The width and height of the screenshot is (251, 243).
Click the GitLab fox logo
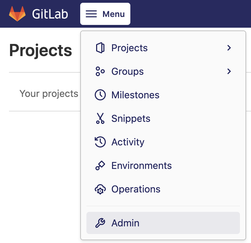click(x=17, y=14)
